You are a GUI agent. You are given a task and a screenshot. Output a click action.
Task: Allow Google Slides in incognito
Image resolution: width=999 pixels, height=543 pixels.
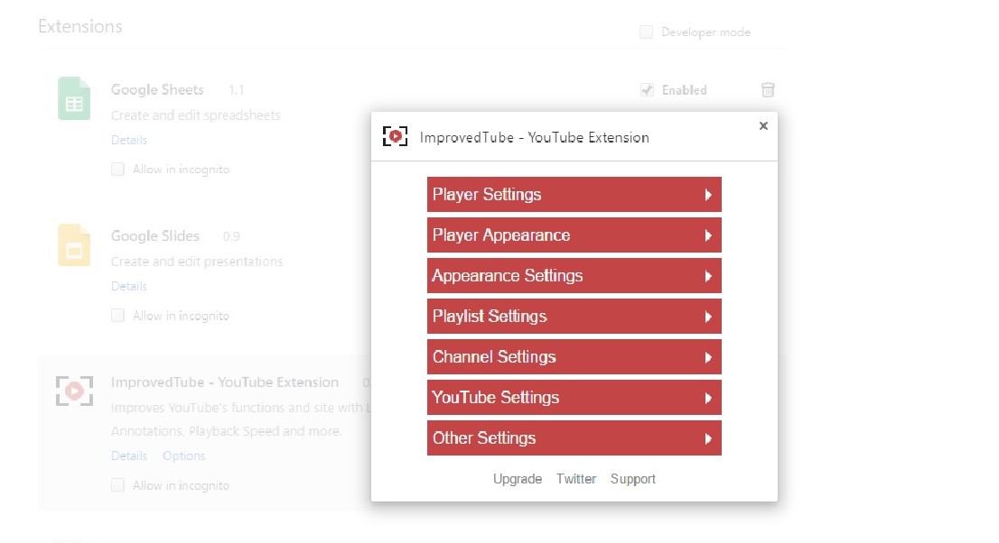[117, 315]
